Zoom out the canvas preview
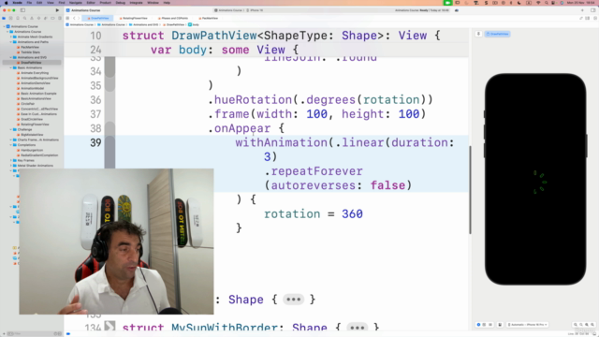The height and width of the screenshot is (337, 599). point(576,325)
